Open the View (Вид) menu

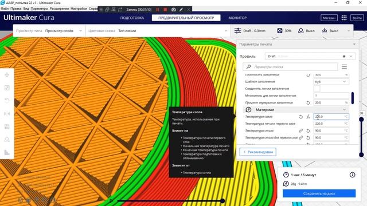pyautogui.click(x=26, y=9)
